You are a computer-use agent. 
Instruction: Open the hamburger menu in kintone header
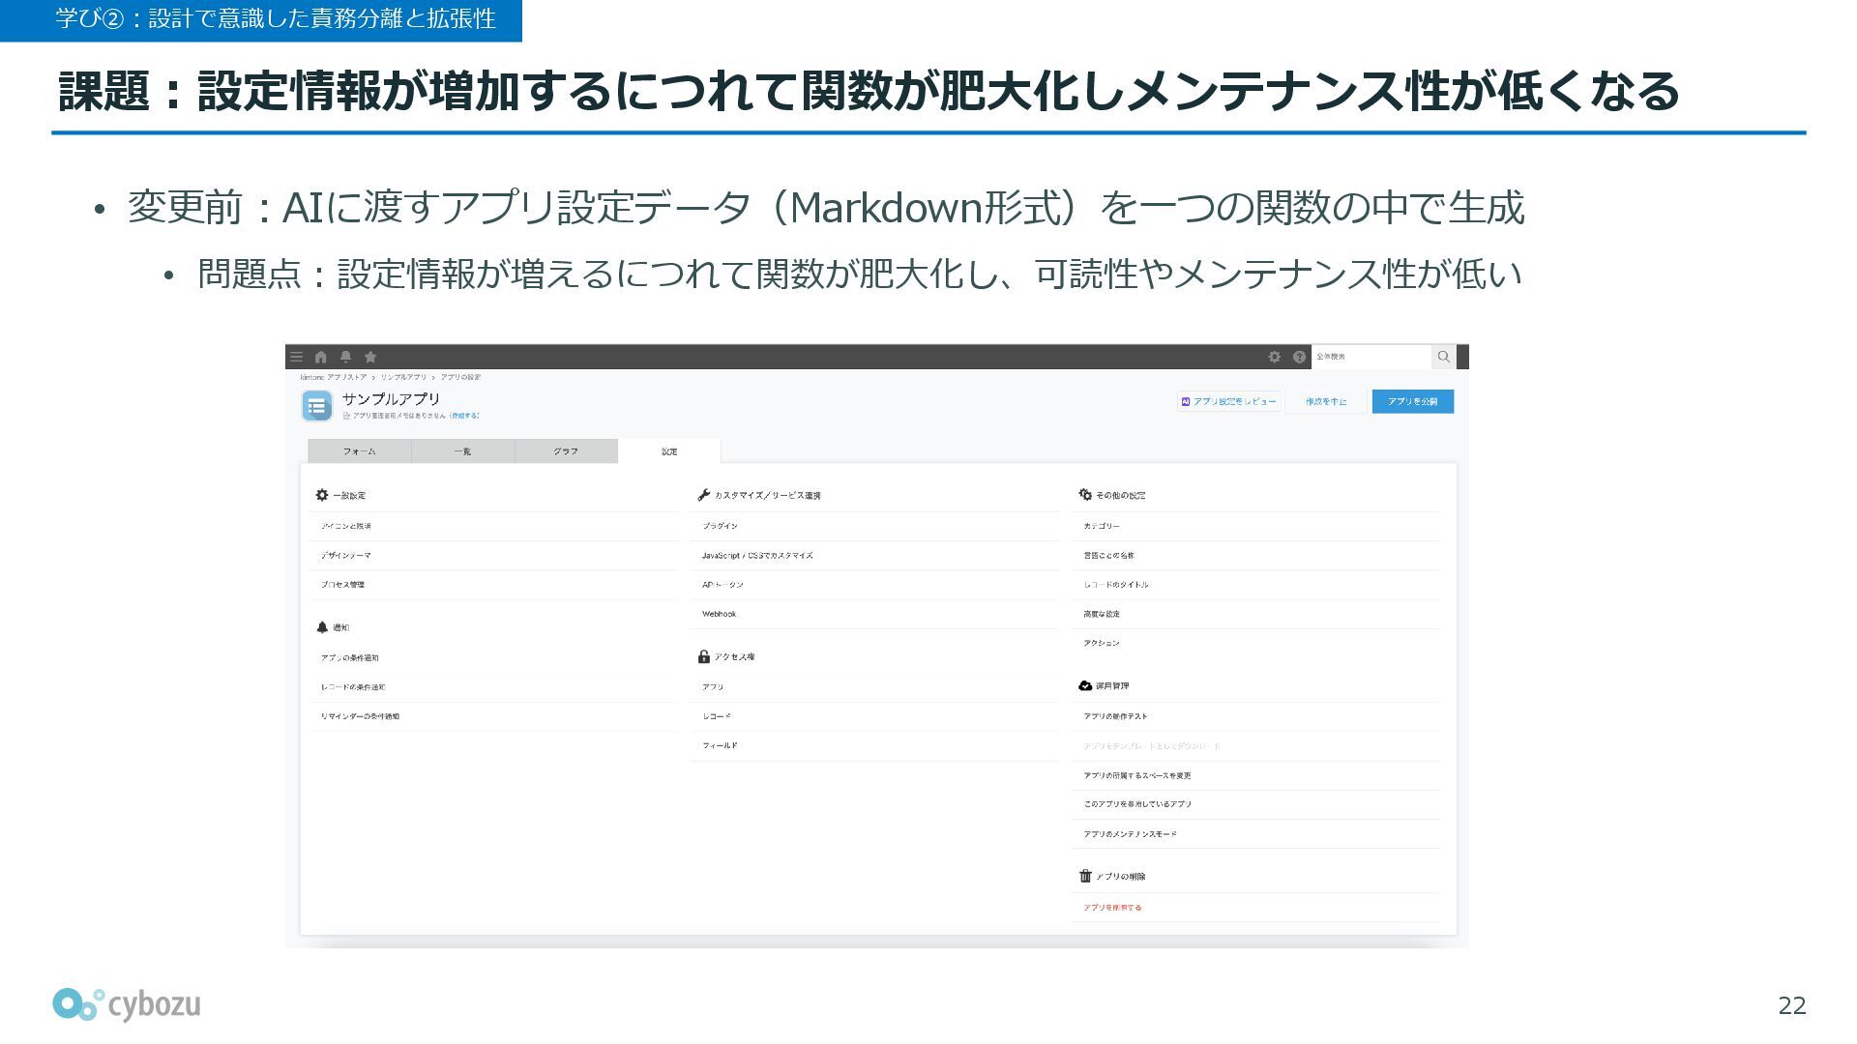click(x=297, y=357)
